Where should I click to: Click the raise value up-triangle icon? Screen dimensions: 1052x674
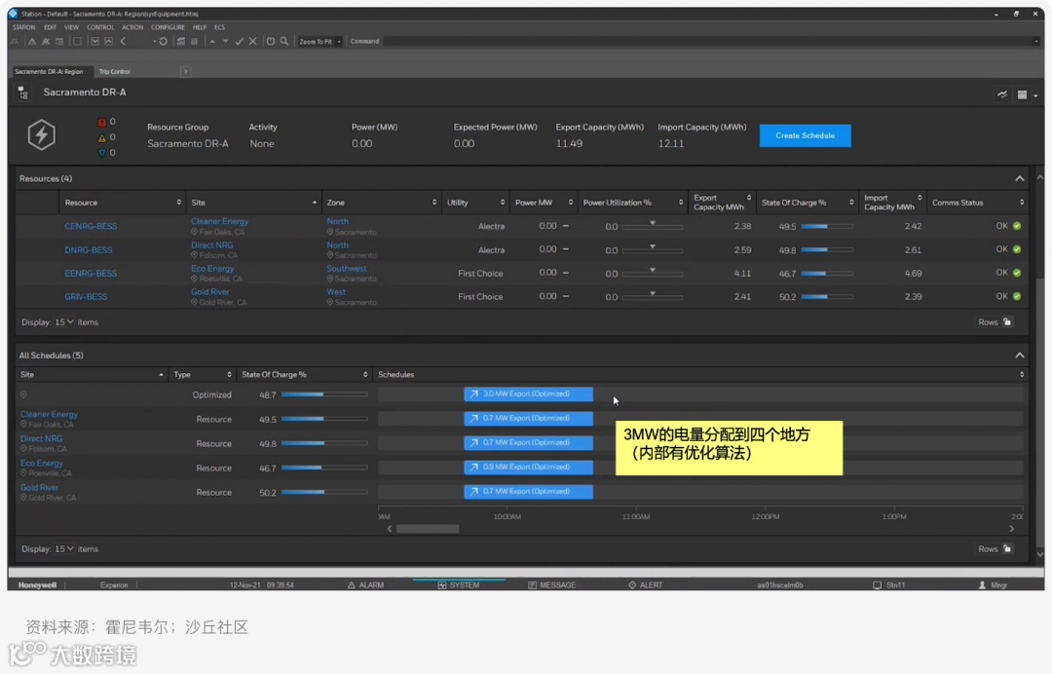(x=212, y=42)
